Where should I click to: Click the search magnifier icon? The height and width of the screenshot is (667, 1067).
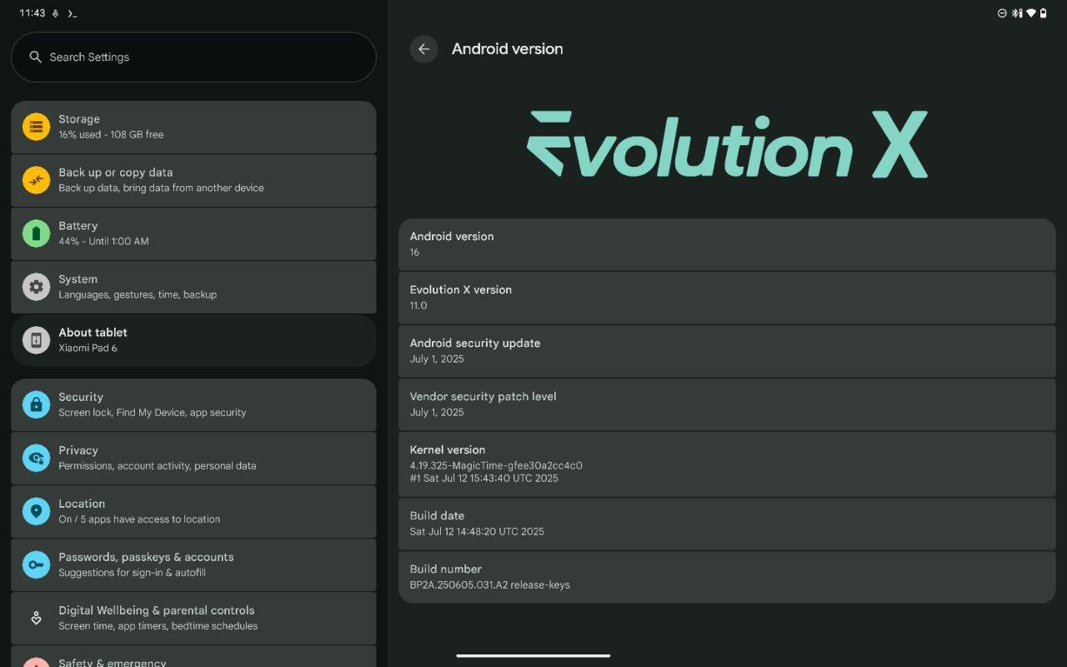tap(35, 57)
